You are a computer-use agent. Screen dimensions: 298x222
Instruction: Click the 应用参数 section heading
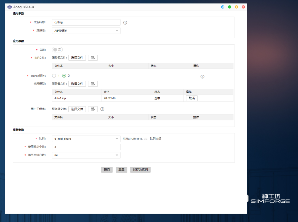coord(18,41)
